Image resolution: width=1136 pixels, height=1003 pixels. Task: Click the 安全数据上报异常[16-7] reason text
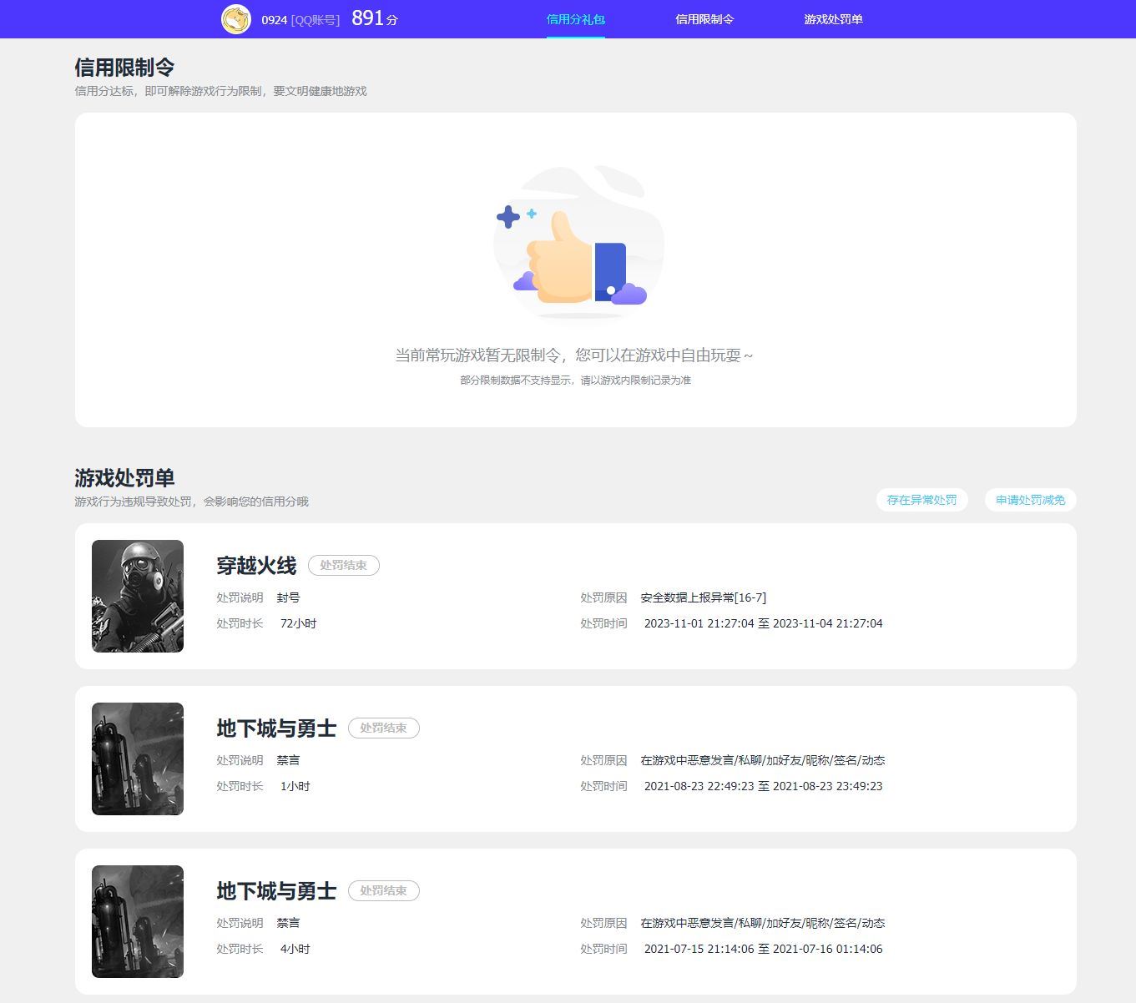point(703,597)
